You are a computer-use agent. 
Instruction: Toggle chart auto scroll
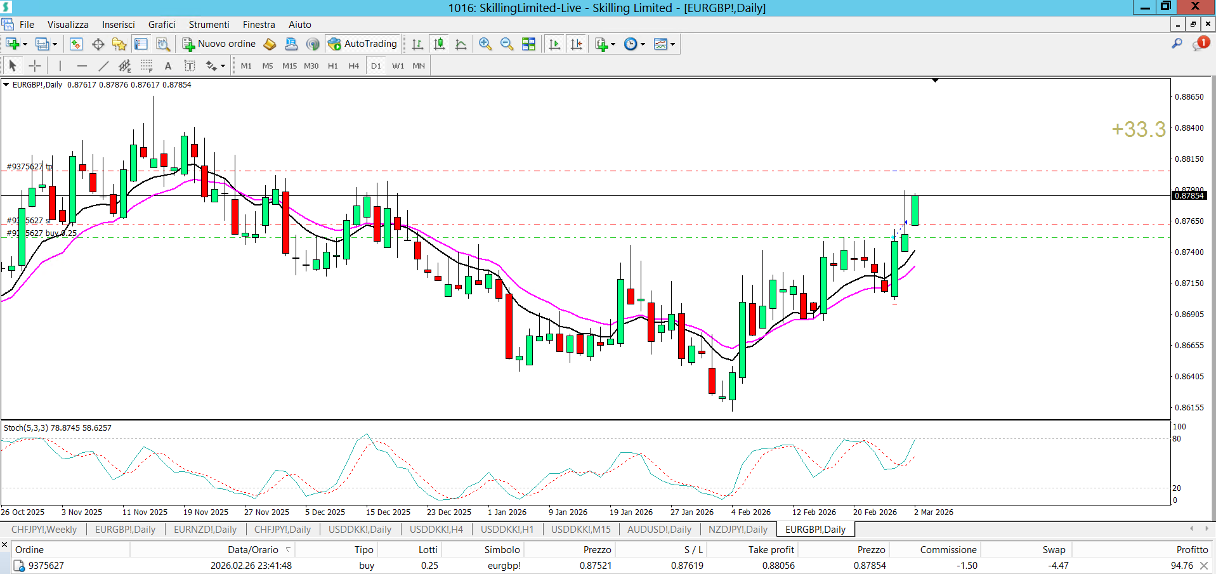click(554, 44)
